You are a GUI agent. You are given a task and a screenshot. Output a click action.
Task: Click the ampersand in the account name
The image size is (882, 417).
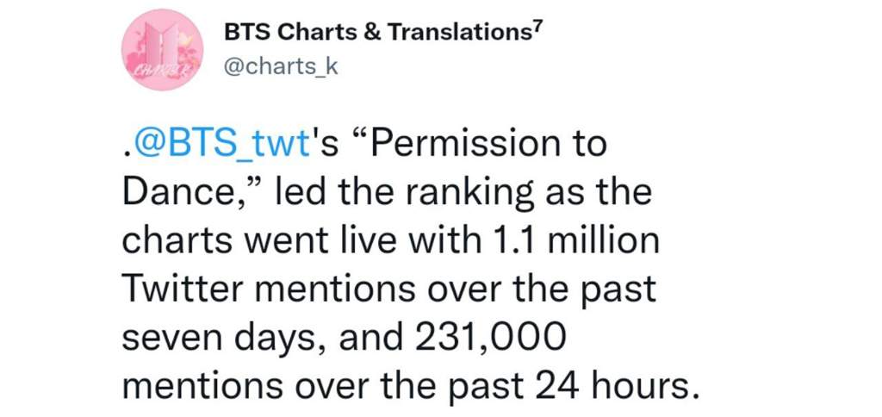370,34
